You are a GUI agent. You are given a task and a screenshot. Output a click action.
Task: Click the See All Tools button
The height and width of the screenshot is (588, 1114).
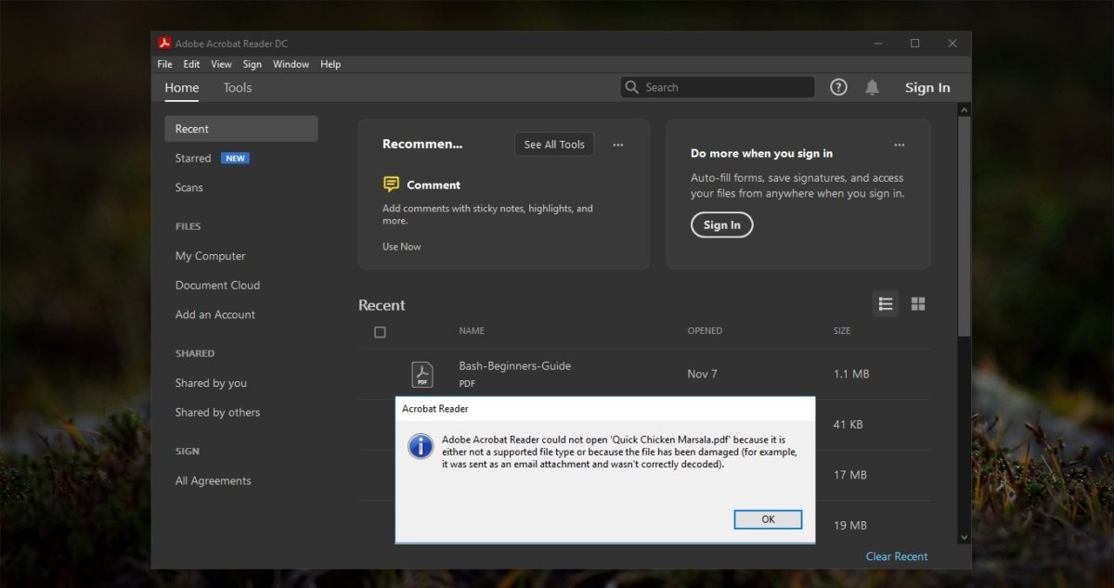pos(554,144)
